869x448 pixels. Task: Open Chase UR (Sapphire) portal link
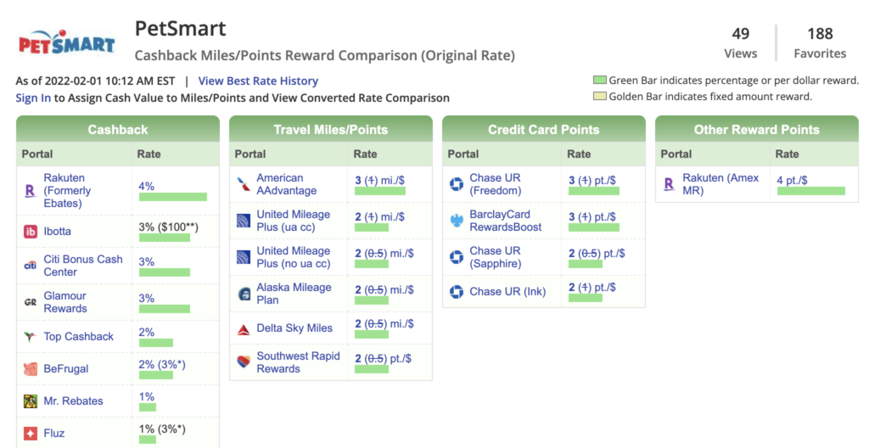pyautogui.click(x=495, y=257)
